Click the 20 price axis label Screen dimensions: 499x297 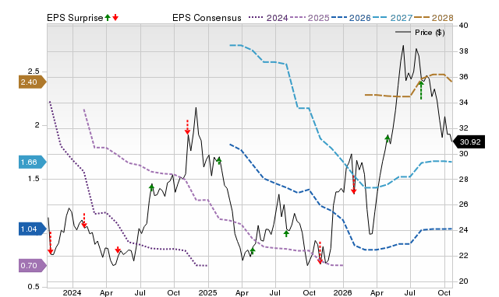coord(464,281)
